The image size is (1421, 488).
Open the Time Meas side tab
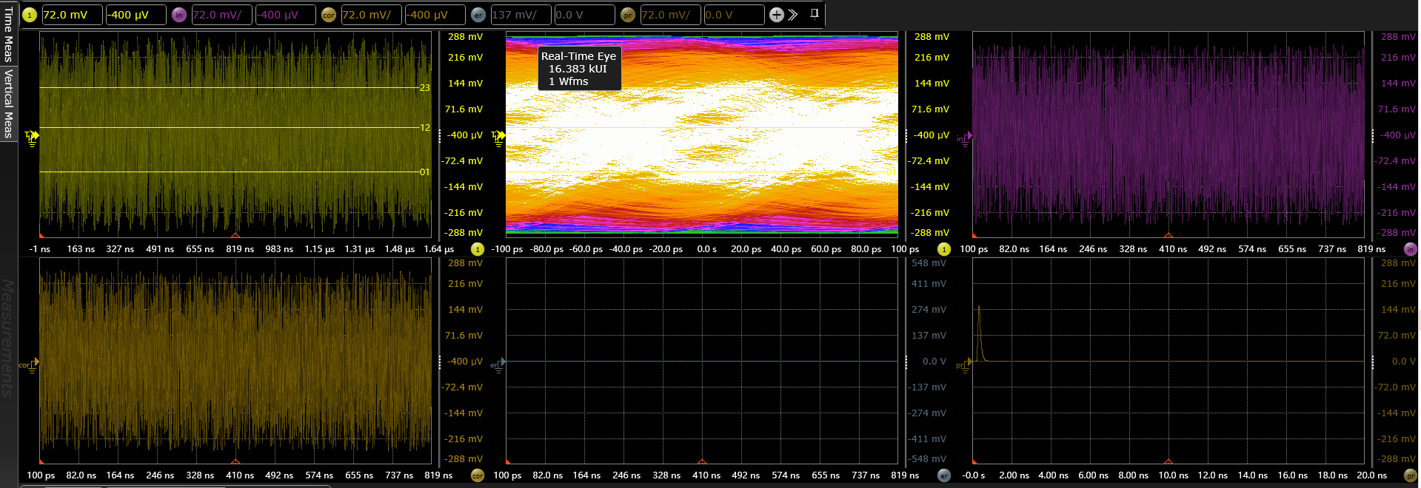click(8, 35)
